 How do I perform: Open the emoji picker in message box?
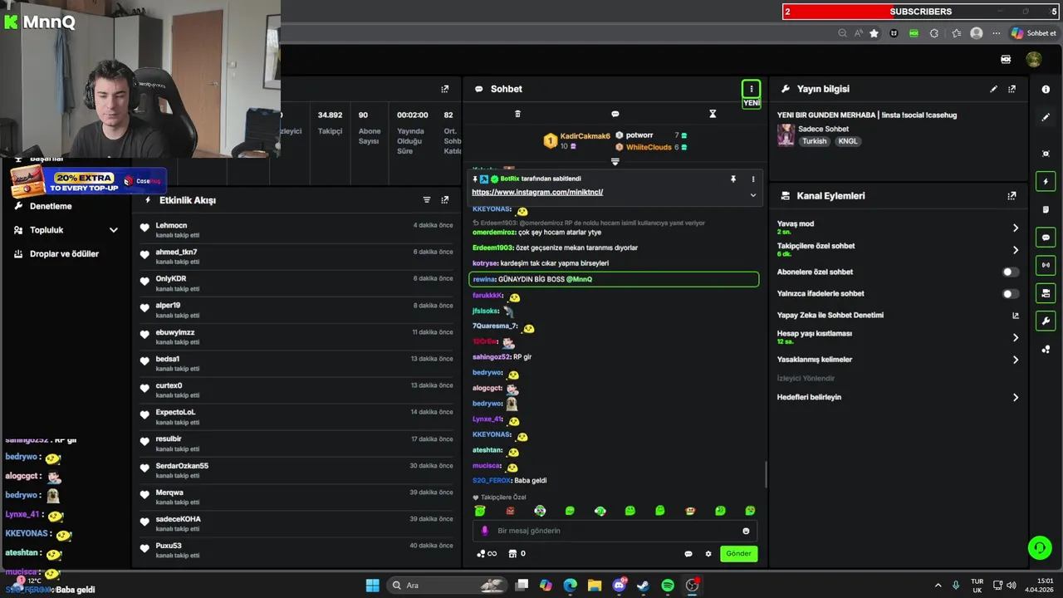tap(746, 531)
